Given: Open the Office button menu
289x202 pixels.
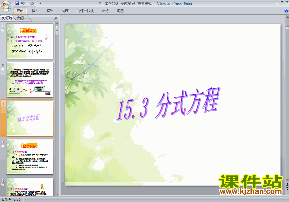Looking at the screenshot, I should (6, 6).
